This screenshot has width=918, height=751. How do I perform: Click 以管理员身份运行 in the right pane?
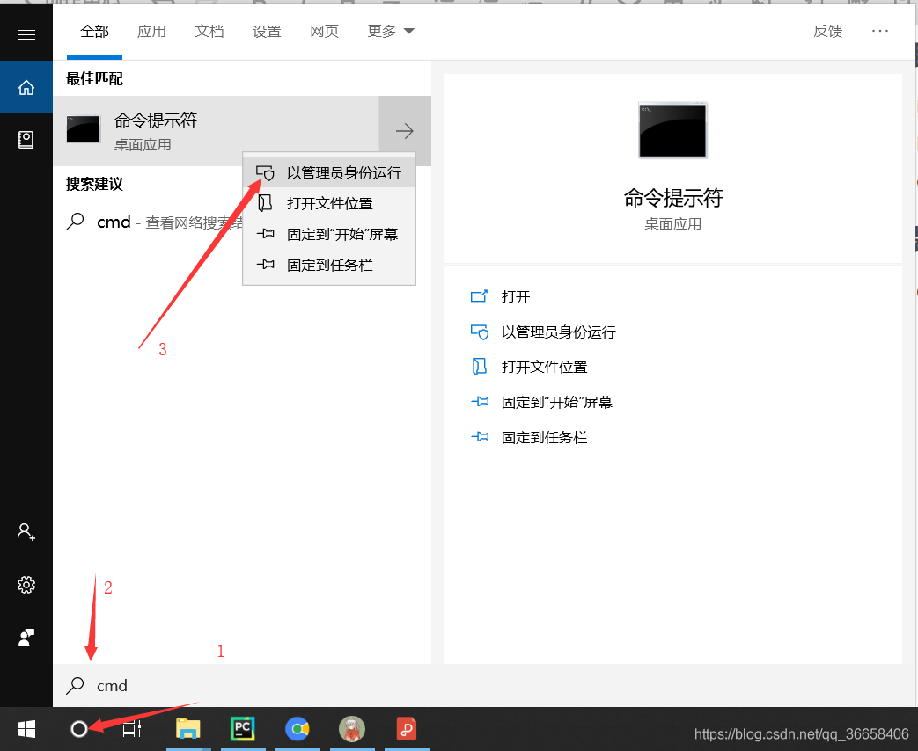pyautogui.click(x=559, y=332)
